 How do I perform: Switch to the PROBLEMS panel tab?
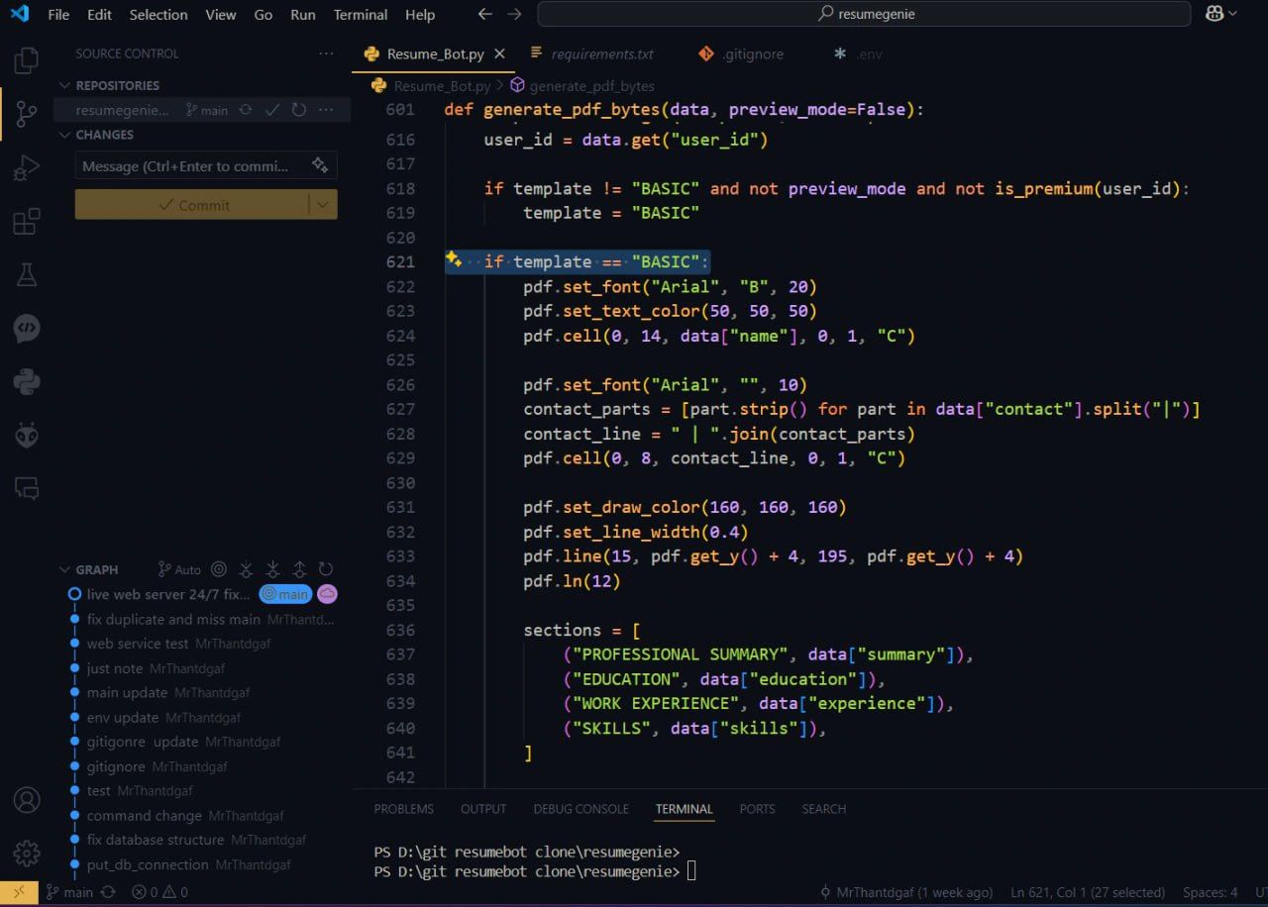pyautogui.click(x=403, y=809)
